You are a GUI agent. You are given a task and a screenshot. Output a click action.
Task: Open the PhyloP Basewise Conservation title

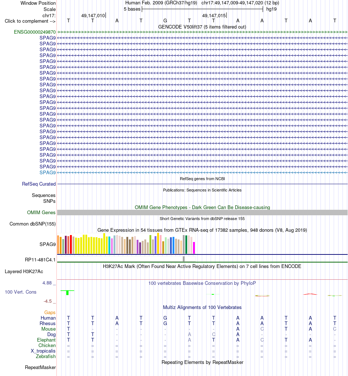[x=202, y=283]
